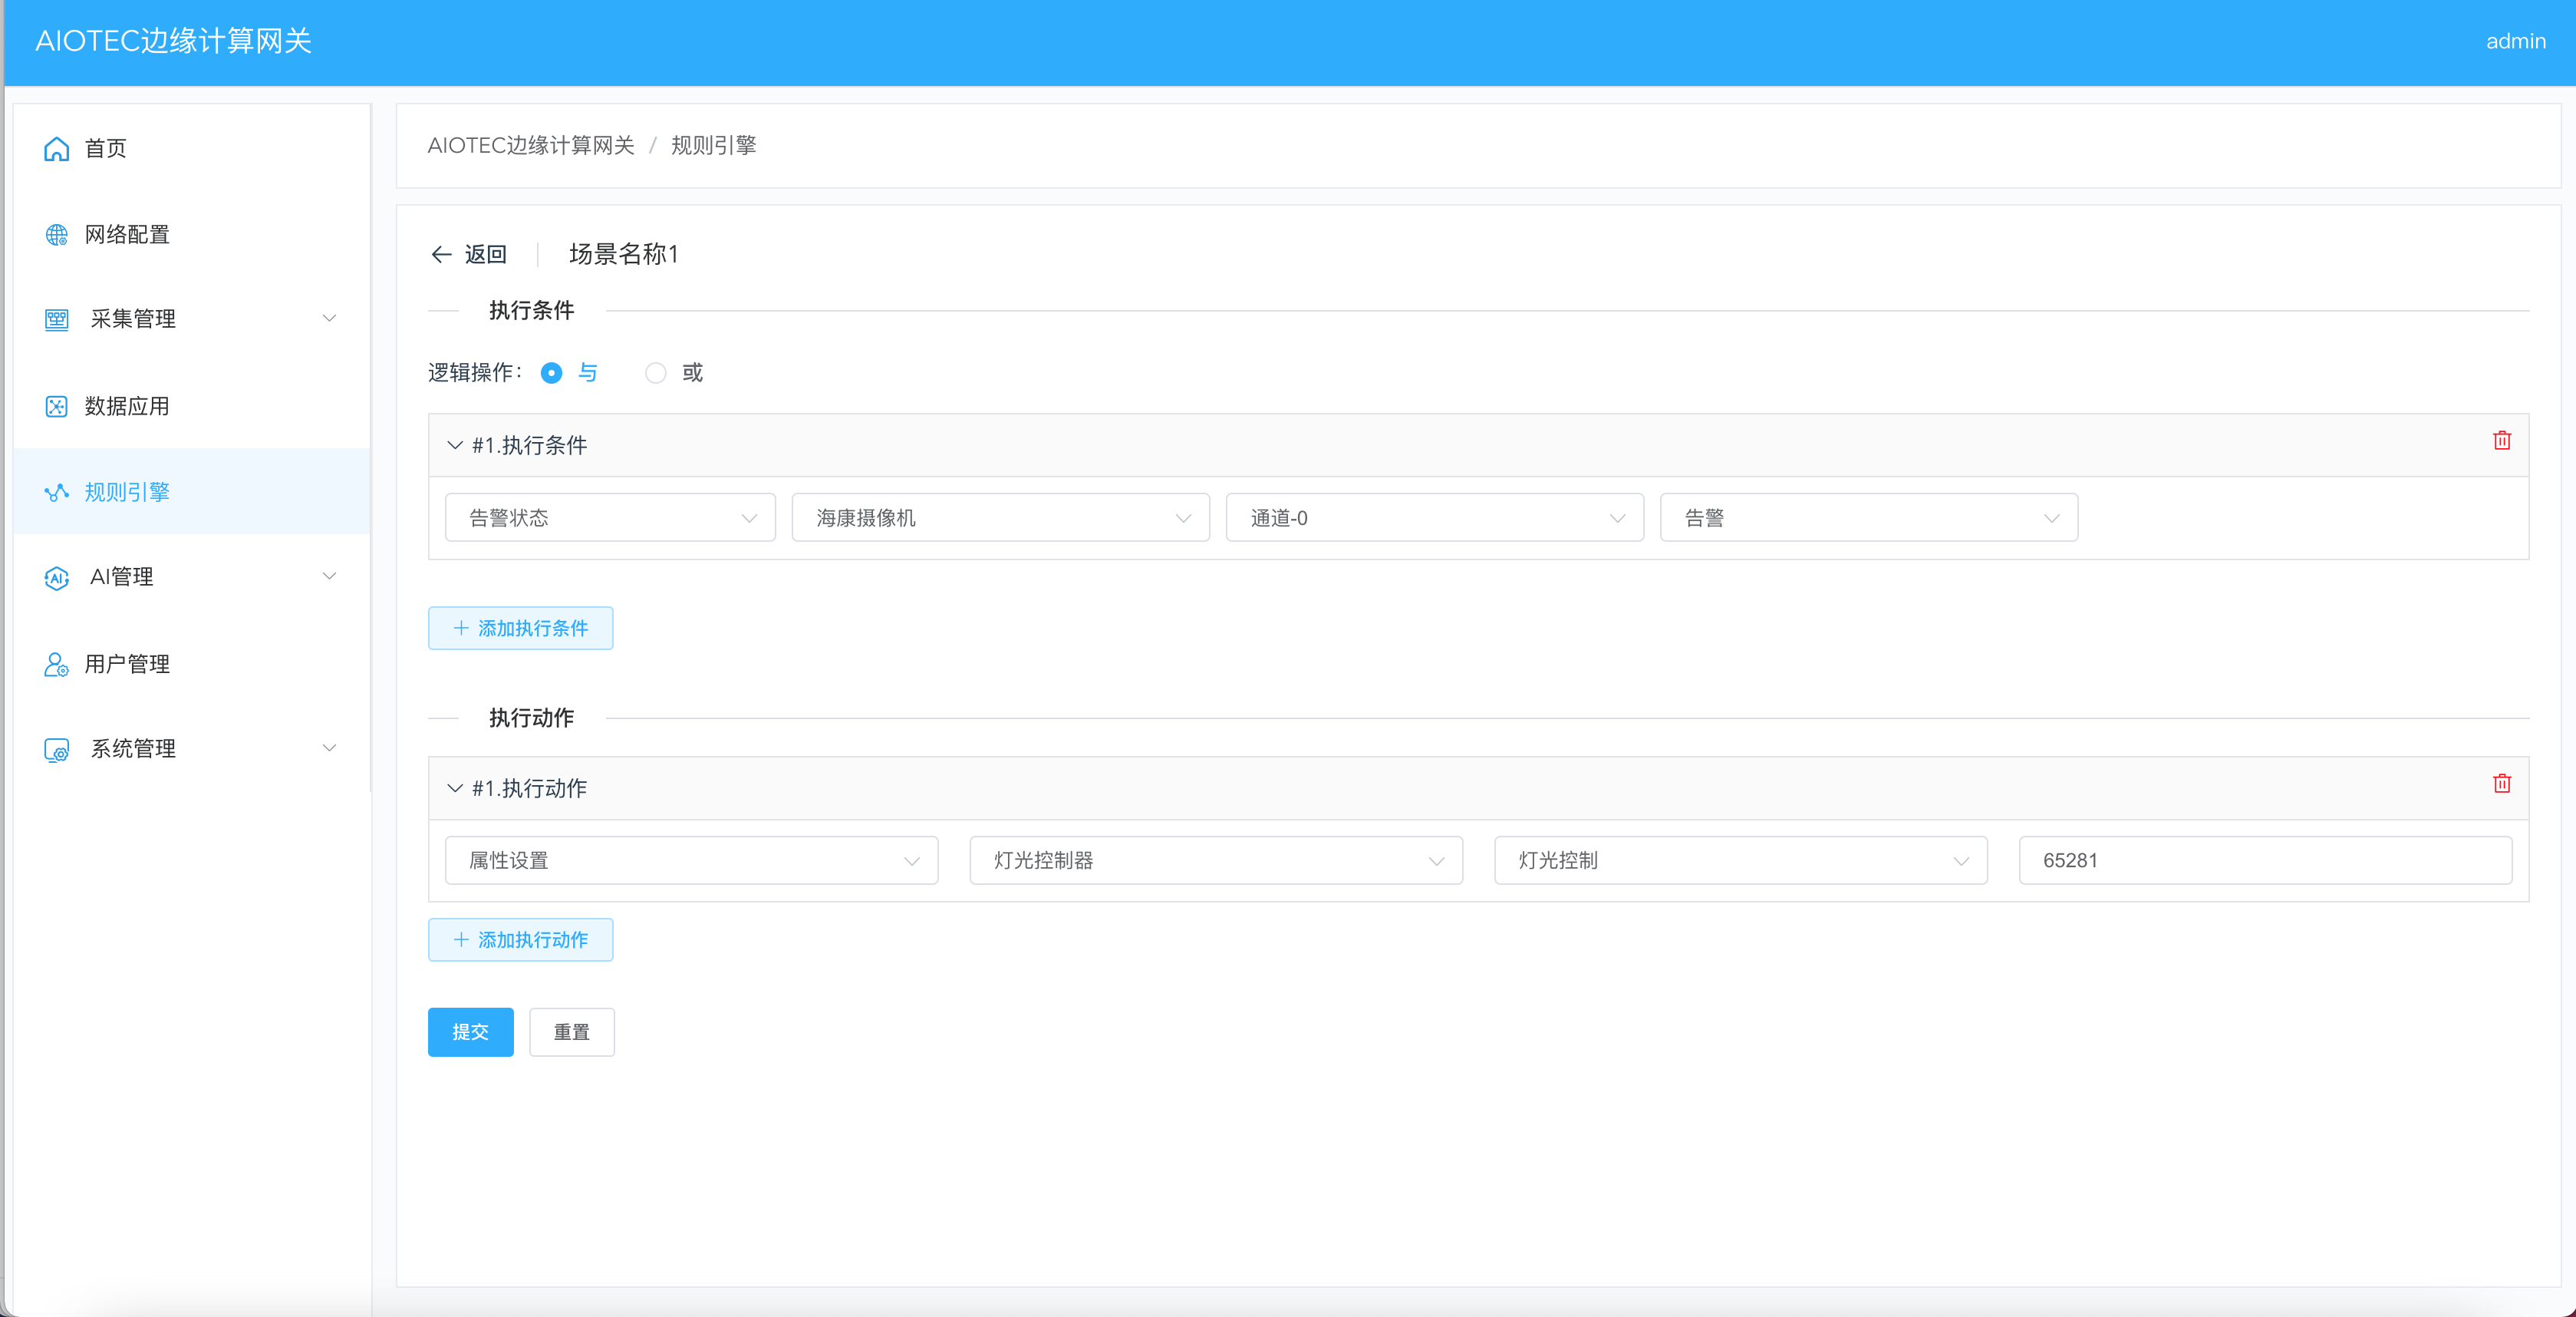2576x1317 pixels.
Task: Go to 首页 in the sidebar
Action: coord(192,149)
